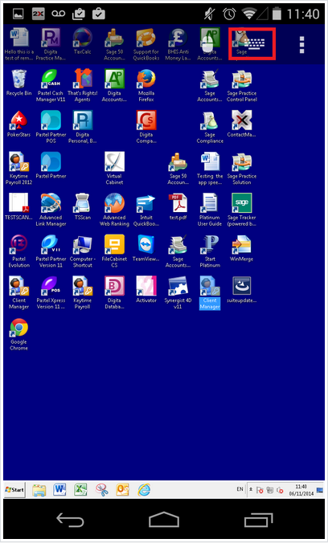The height and width of the screenshot is (543, 328).
Task: Open Advanced Web Ranking shortcut
Action: click(114, 210)
